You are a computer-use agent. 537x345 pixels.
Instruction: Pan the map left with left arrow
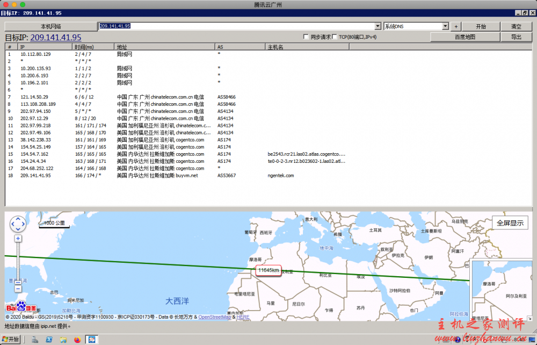pyautogui.click(x=13, y=225)
